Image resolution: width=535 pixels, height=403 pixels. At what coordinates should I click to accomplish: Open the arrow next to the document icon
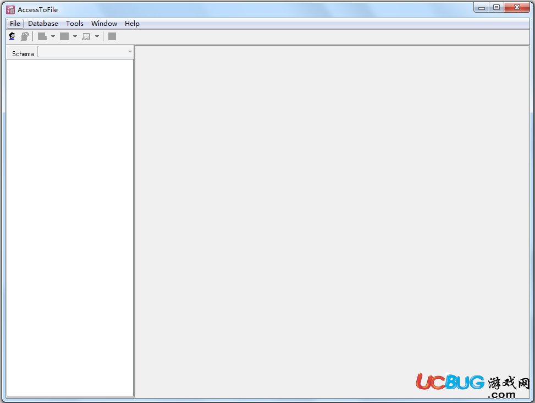point(53,36)
